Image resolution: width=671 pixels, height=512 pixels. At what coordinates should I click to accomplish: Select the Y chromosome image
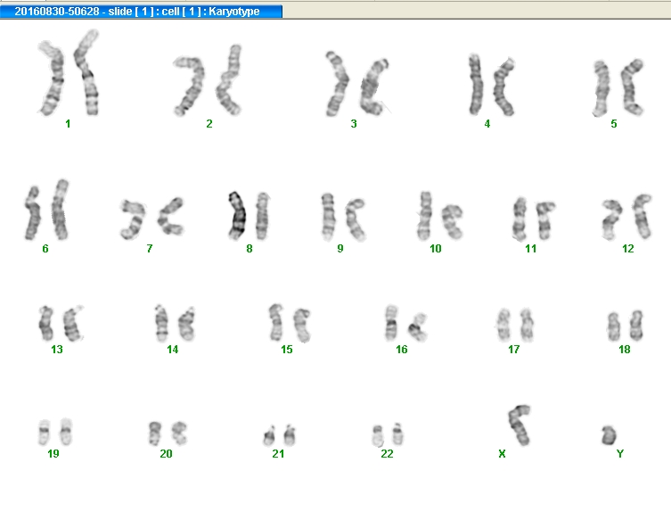pyautogui.click(x=609, y=436)
